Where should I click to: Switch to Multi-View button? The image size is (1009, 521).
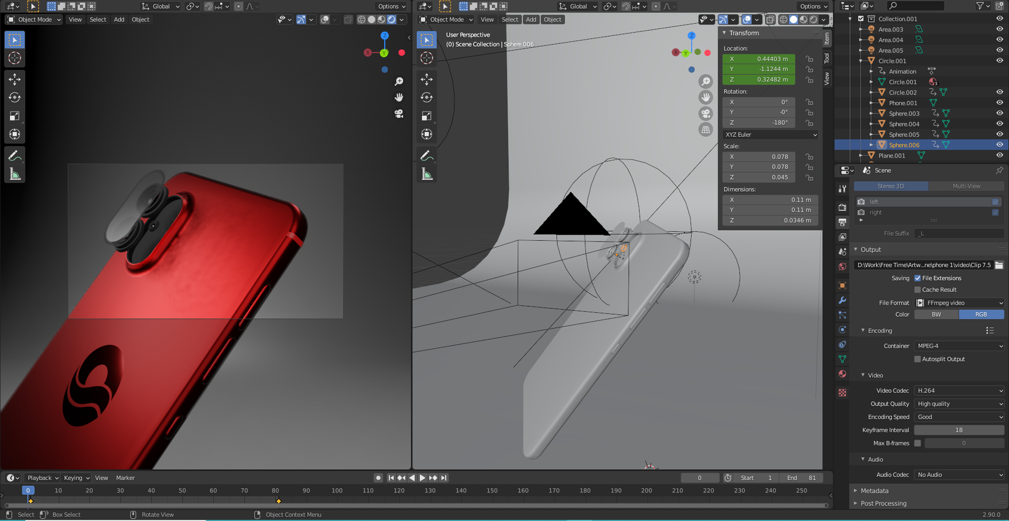[x=966, y=186]
